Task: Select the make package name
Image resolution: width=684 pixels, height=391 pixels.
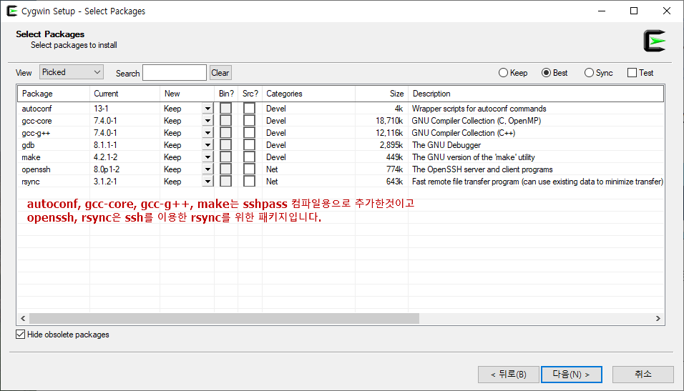Action: (x=31, y=157)
